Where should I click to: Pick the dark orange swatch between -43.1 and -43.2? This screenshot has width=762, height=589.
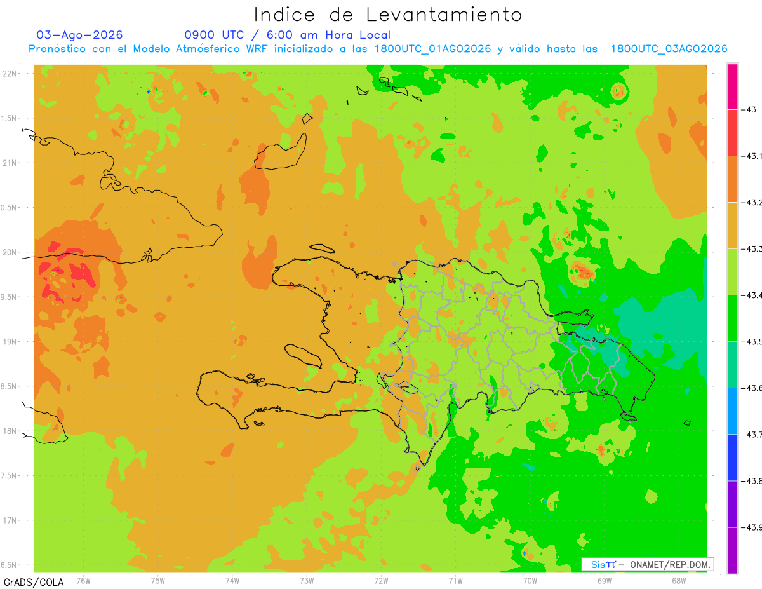(x=732, y=179)
